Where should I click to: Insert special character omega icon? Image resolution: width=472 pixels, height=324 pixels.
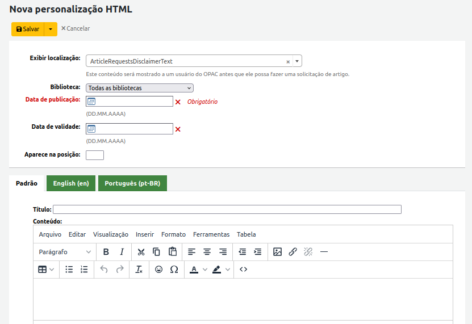coord(174,270)
